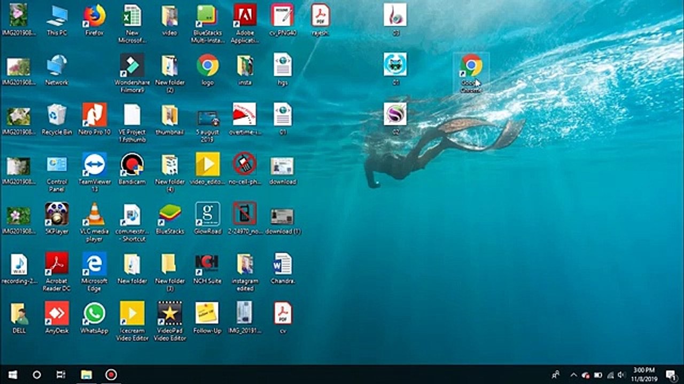Select the file labeled 02
The width and height of the screenshot is (684, 384).
point(395,119)
